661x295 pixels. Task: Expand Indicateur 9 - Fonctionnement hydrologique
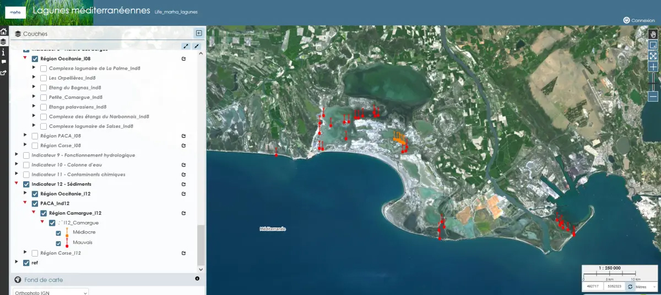point(17,155)
